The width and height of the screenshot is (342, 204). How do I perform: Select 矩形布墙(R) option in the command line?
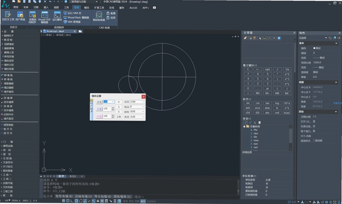[64, 196]
